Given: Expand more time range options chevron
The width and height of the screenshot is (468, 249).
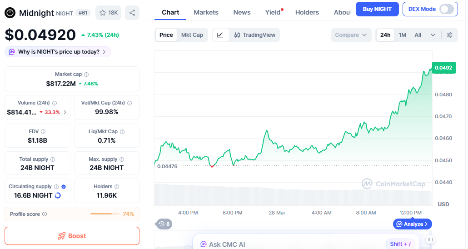Looking at the screenshot, I should pyautogui.click(x=433, y=35).
